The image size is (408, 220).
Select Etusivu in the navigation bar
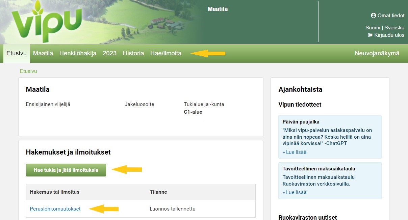[16, 53]
